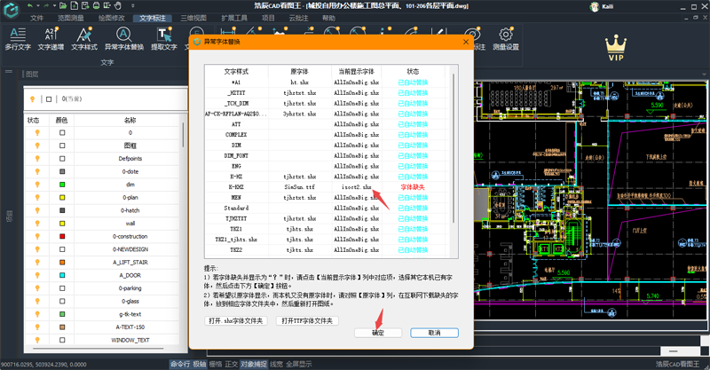Image resolution: width=710 pixels, height=370 pixels.
Task: Click the red color swatch of 0-construction layer
Action: point(62,237)
